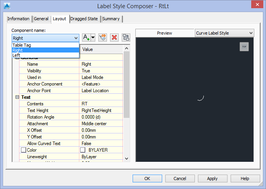Click the OK button

(x=147, y=178)
